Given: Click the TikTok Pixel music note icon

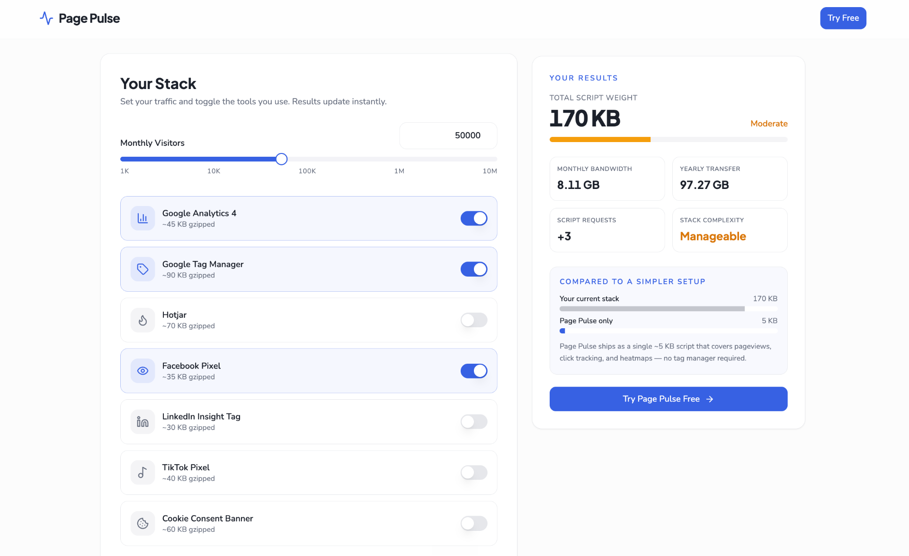Looking at the screenshot, I should (x=143, y=473).
